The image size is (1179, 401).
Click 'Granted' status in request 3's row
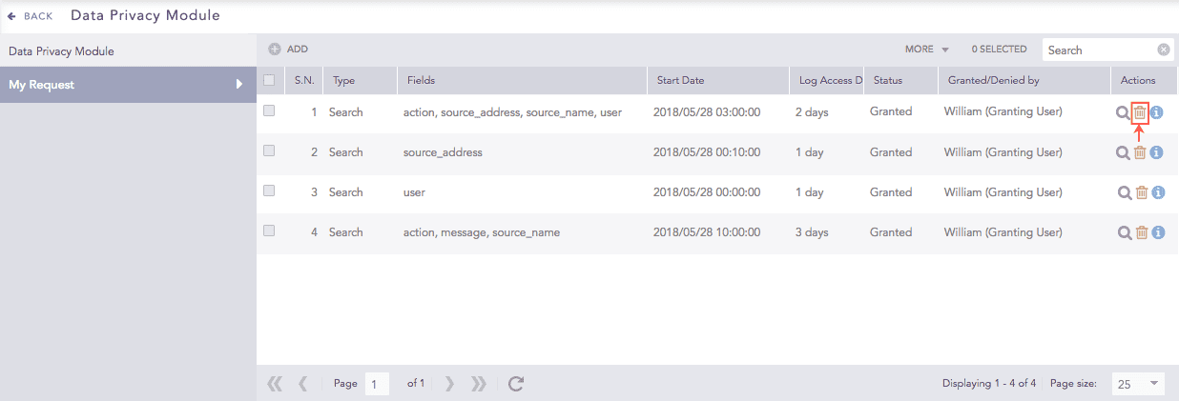(891, 192)
